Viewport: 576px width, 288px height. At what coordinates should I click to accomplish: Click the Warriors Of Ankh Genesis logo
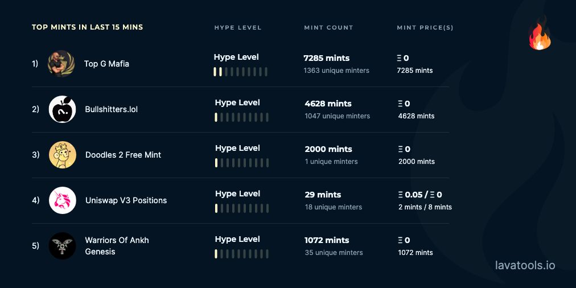click(63, 246)
